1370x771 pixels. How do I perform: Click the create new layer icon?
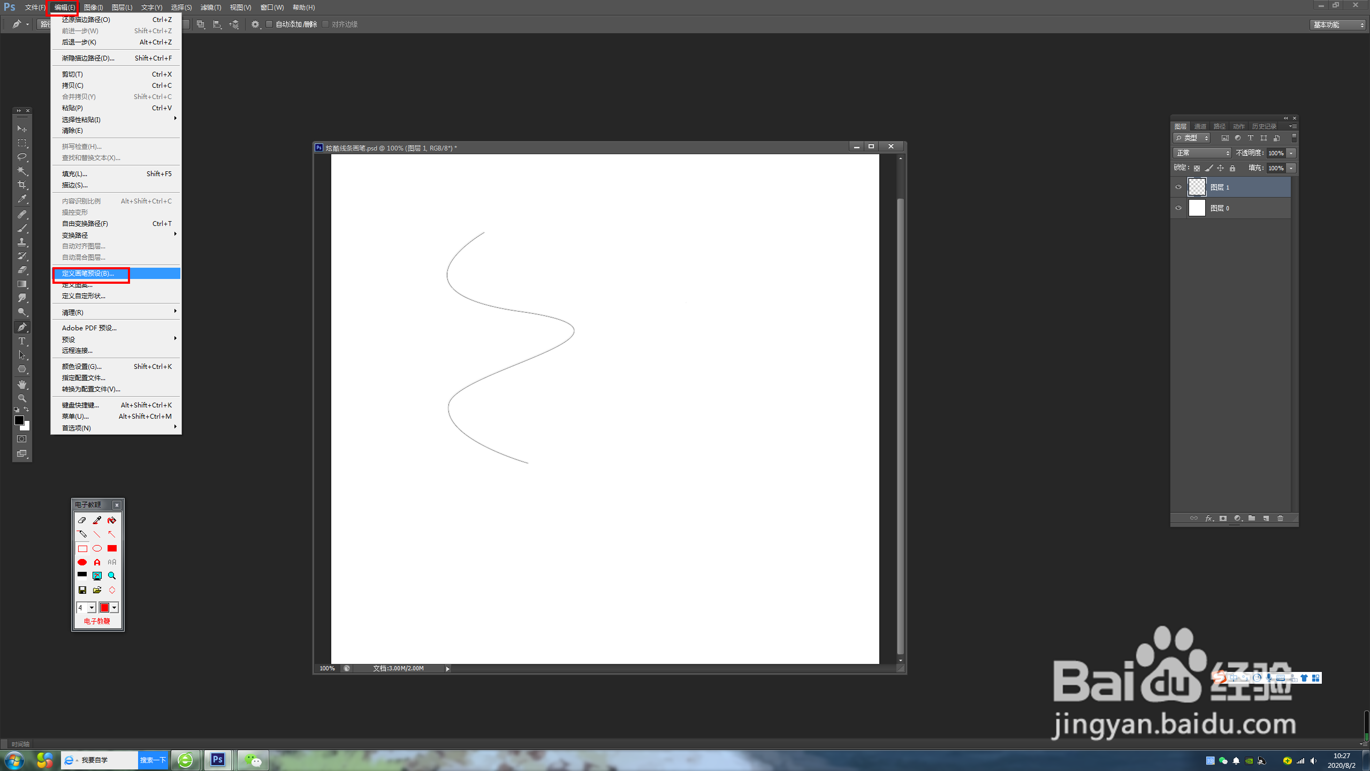(x=1266, y=518)
